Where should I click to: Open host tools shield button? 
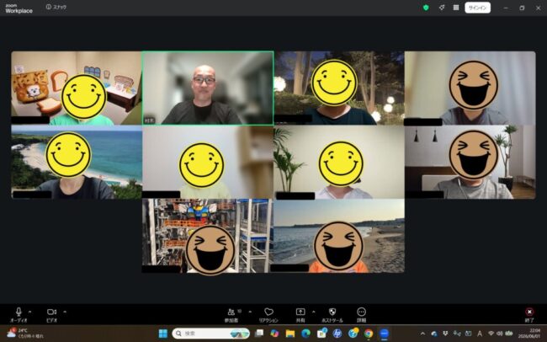[332, 315]
